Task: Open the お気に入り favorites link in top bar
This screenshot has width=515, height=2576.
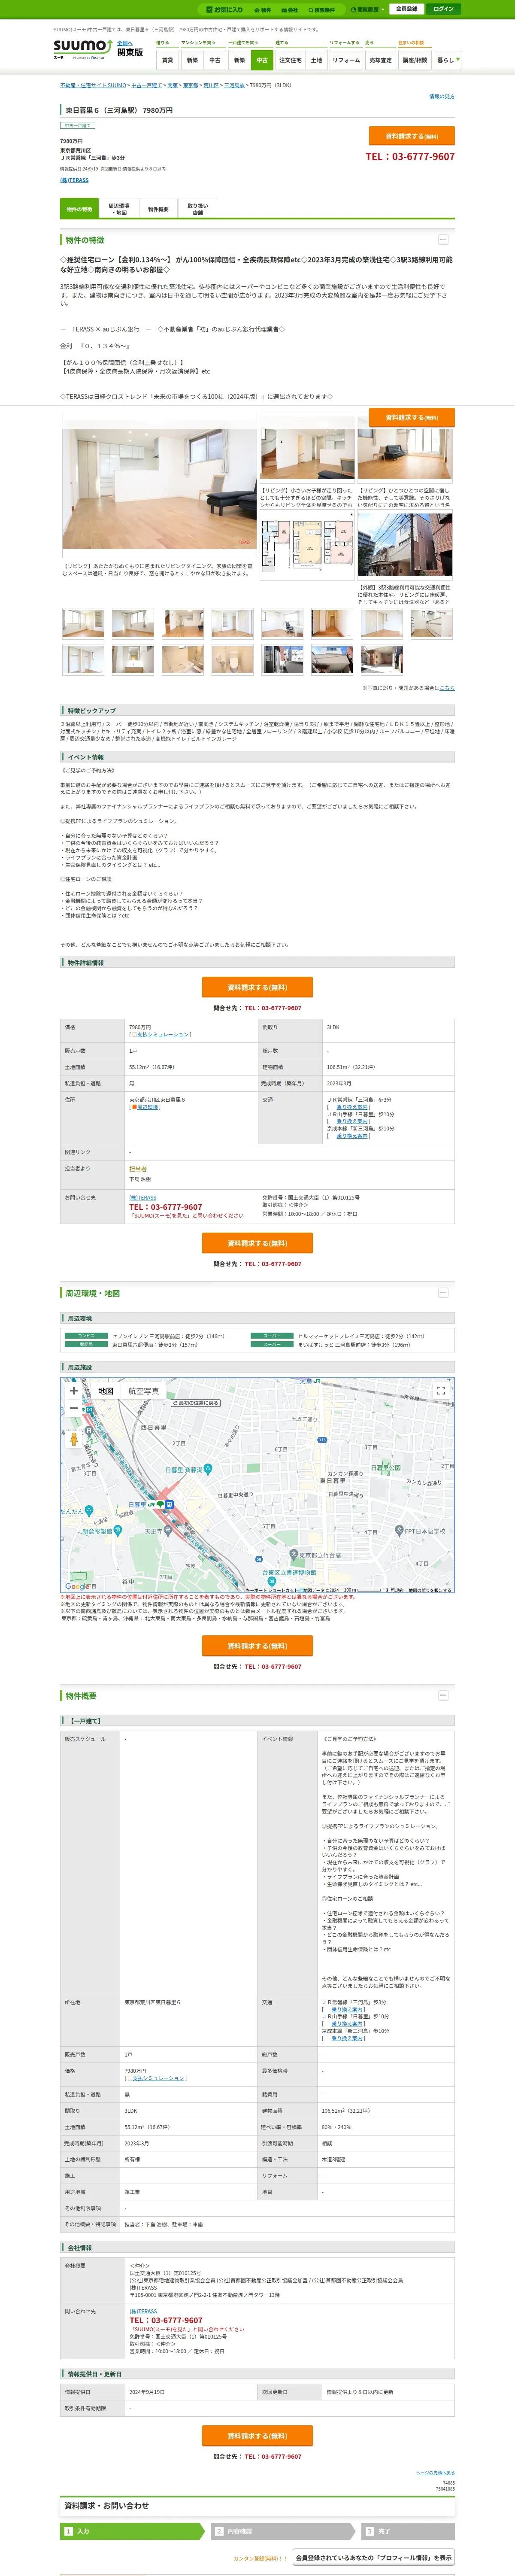Action: [225, 9]
